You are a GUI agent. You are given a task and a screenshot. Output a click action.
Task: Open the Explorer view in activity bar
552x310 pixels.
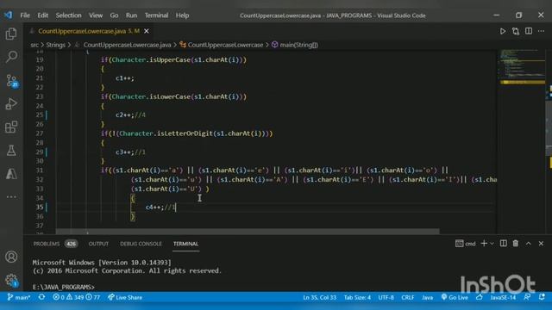point(11,34)
